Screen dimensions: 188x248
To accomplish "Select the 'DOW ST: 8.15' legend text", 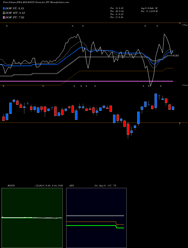I will point(15,8).
